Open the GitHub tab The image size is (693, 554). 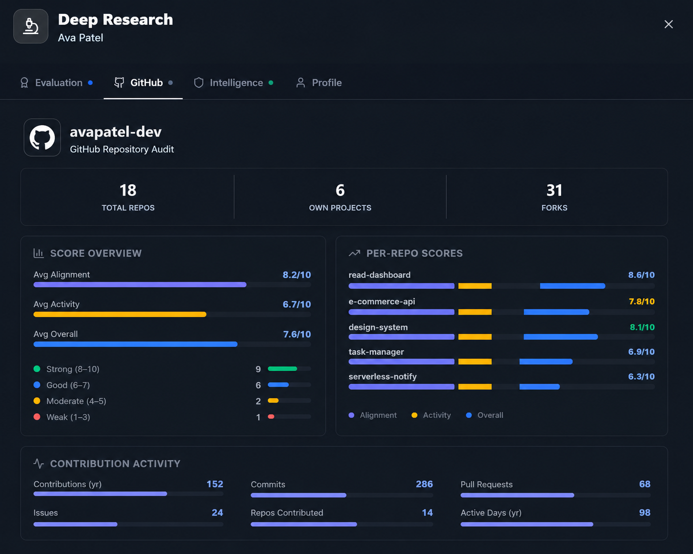point(143,82)
